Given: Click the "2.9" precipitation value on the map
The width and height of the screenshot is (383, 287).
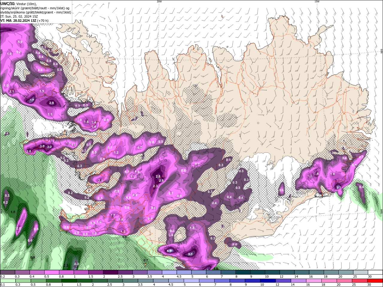Looking at the screenshot, I should (x=51, y=103).
